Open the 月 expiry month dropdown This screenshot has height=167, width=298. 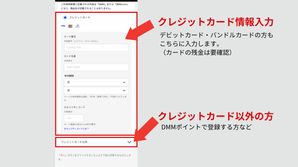click(x=96, y=82)
